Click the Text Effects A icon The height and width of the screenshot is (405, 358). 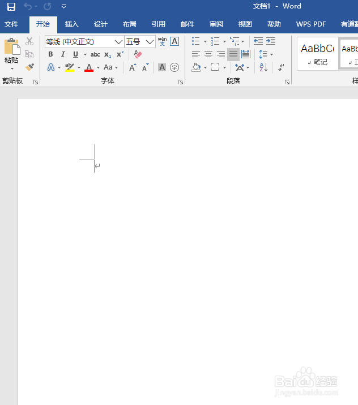click(x=51, y=67)
